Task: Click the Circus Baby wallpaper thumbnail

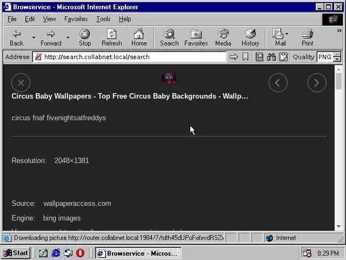Action: click(x=169, y=78)
